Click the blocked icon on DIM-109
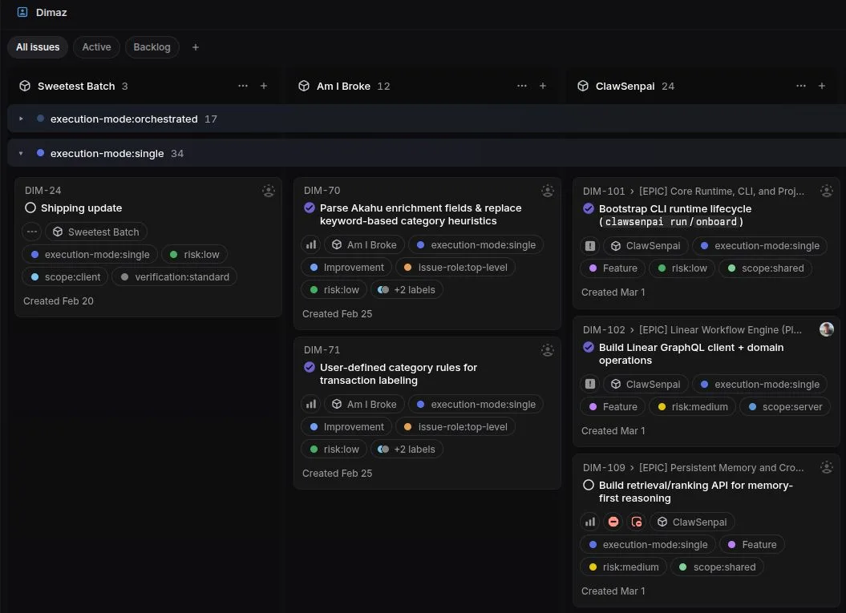 tap(613, 522)
